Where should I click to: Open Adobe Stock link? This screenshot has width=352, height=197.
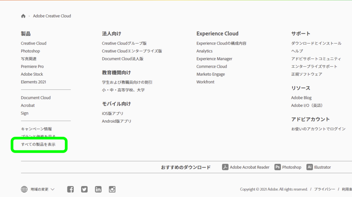tap(32, 74)
